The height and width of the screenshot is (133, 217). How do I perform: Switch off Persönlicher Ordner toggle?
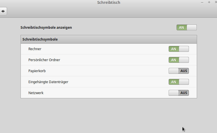(179, 60)
